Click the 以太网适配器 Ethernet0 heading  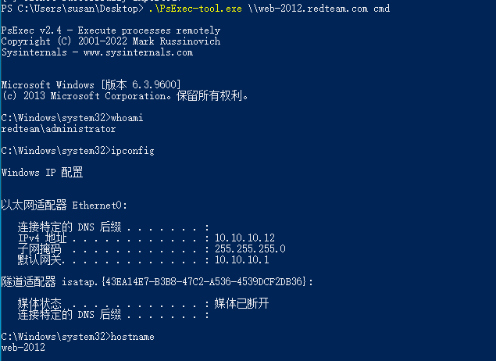click(x=64, y=206)
